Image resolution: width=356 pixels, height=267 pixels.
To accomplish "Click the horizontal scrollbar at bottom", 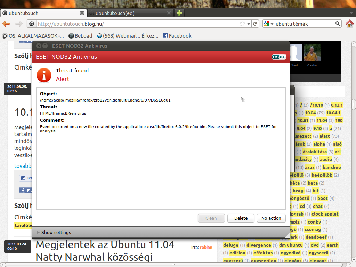I will tap(173, 265).
